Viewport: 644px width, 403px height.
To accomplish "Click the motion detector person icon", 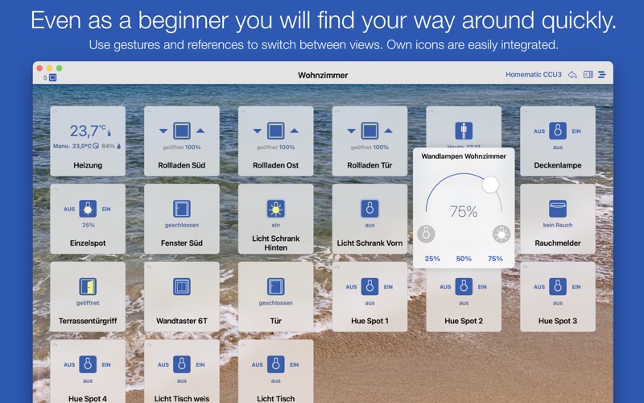I will (464, 131).
